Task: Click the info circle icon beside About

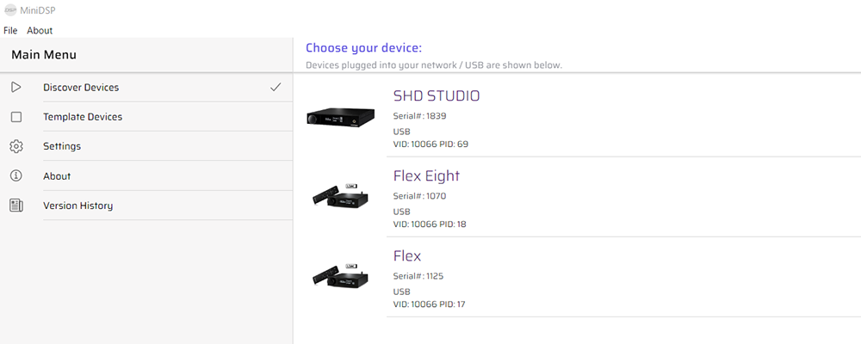Action: point(16,176)
